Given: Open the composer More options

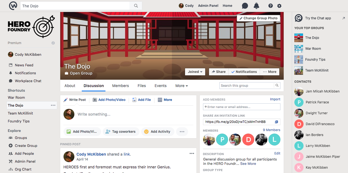Looking at the screenshot, I should point(165,100).
